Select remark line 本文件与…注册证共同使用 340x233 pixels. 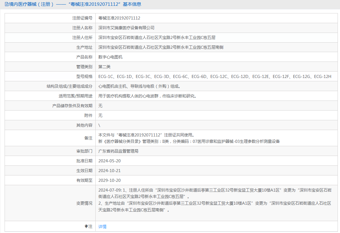[x=147, y=135]
